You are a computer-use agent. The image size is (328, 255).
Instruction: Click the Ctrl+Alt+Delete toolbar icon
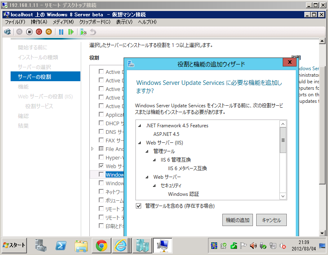pyautogui.click(x=8, y=32)
